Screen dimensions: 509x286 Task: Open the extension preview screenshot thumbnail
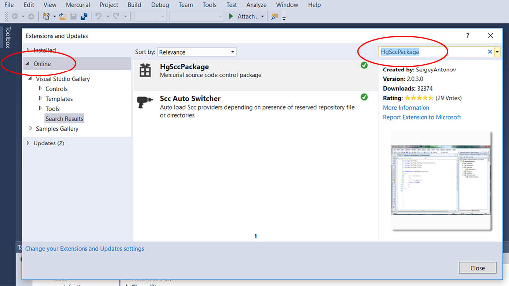(440, 180)
